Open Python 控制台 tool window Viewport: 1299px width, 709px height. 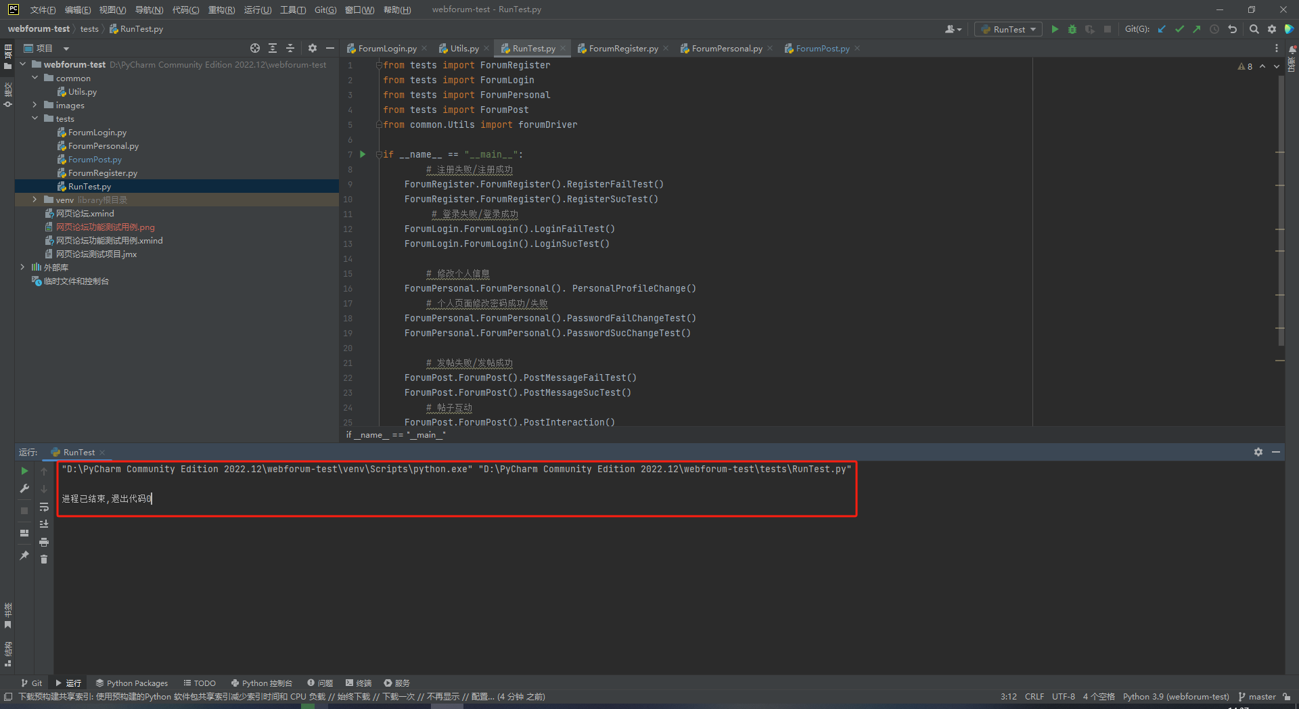click(x=262, y=683)
